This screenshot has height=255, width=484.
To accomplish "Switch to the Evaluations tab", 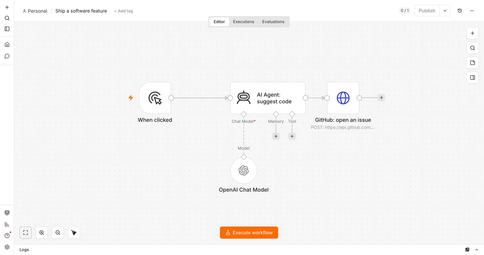I will click(x=273, y=22).
